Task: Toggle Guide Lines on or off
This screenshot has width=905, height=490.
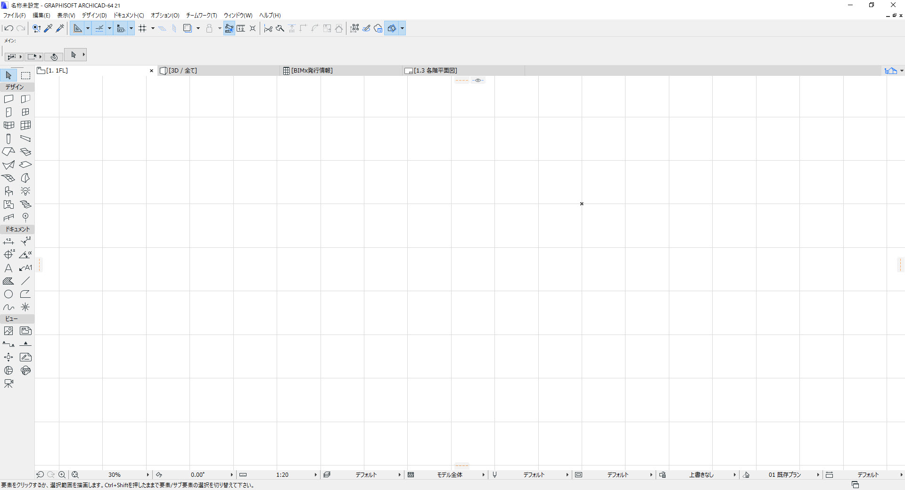Action: click(x=78, y=28)
